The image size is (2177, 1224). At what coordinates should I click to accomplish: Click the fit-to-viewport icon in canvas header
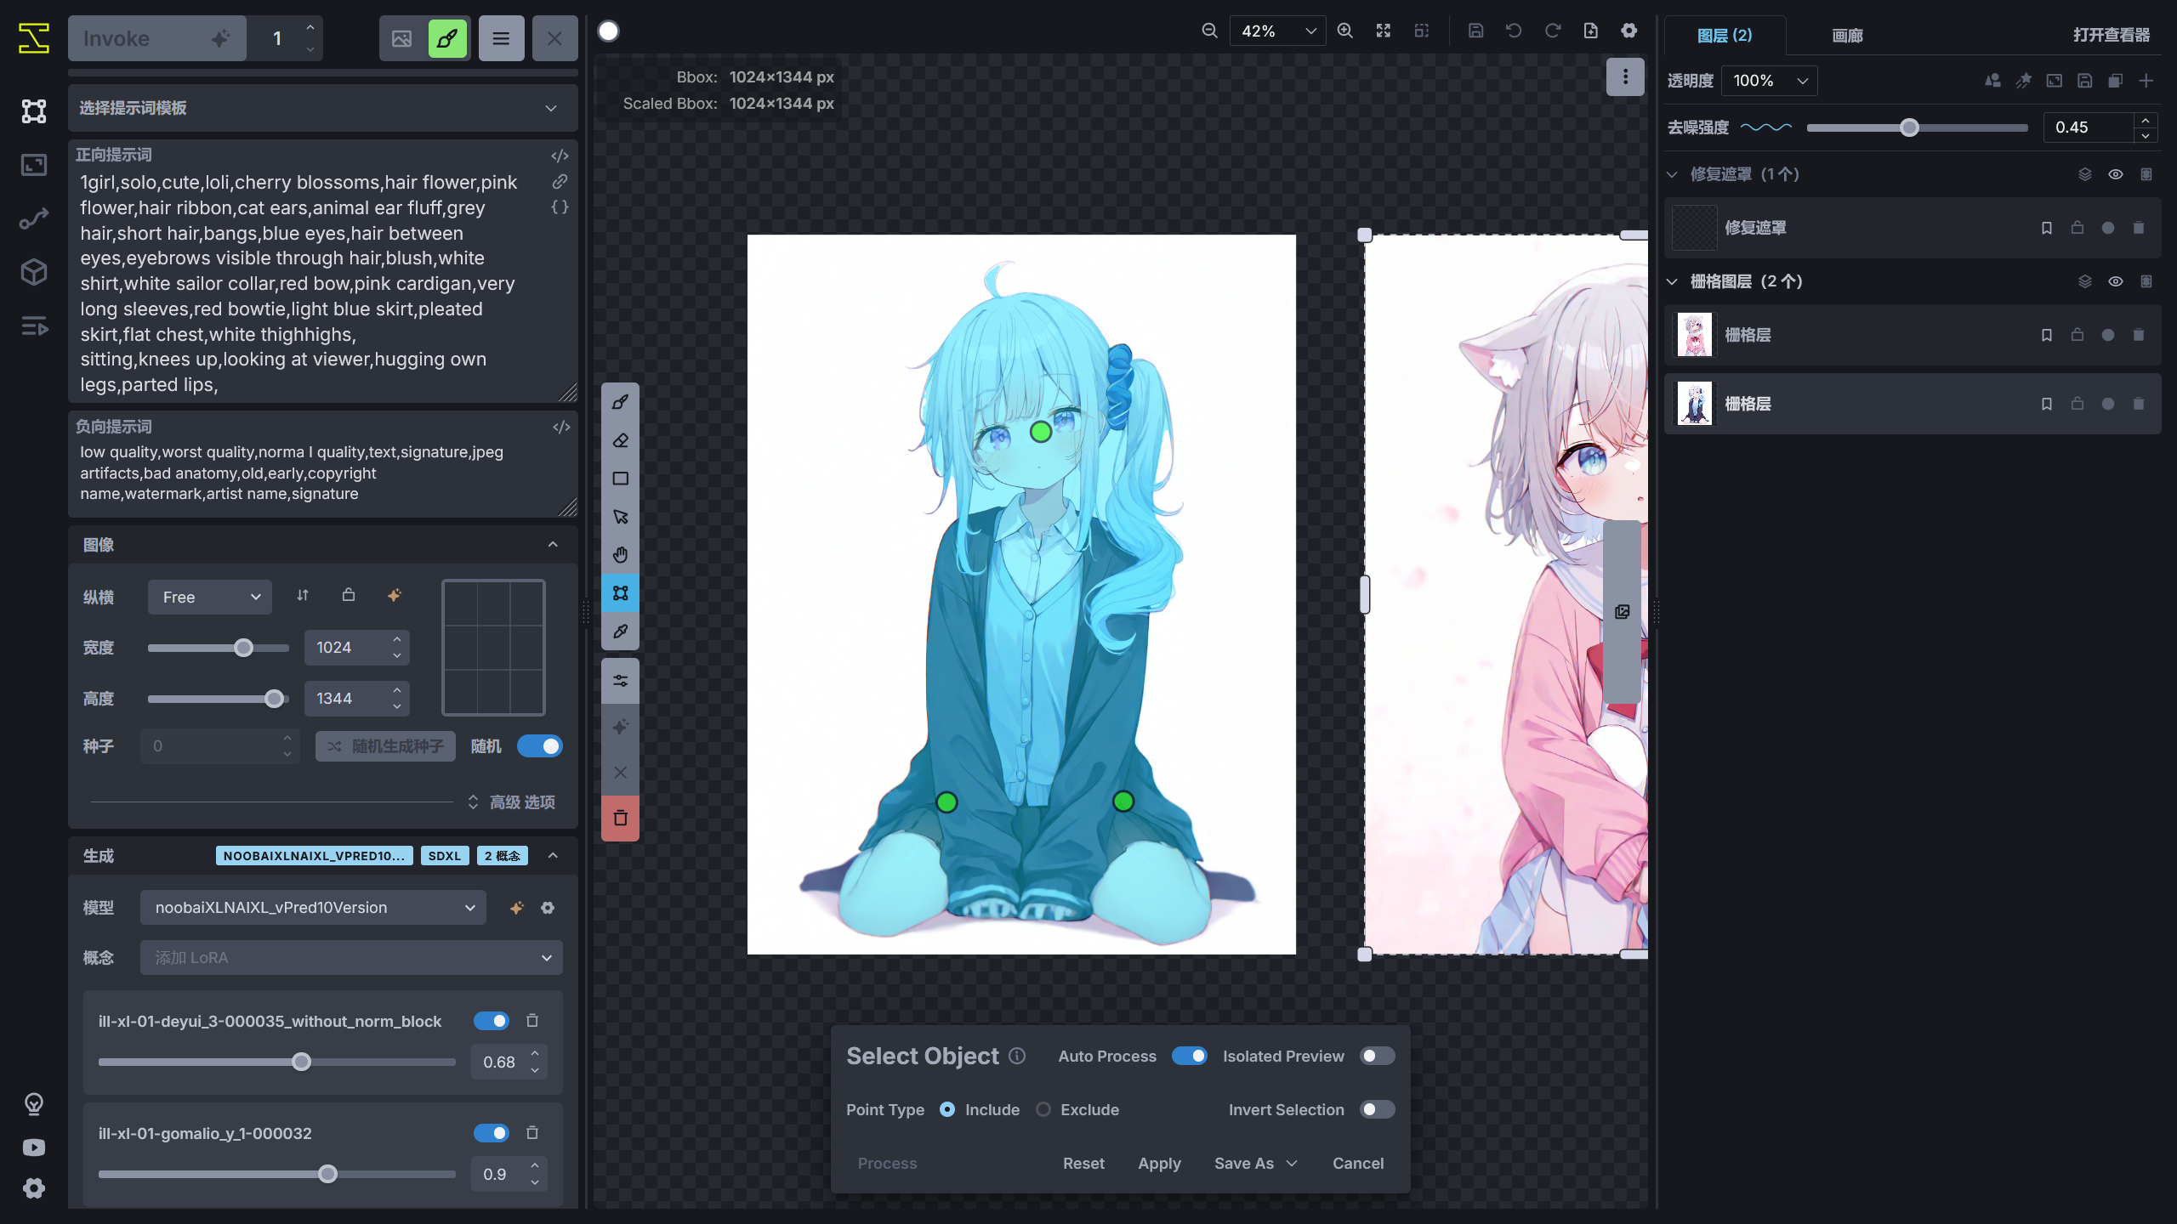click(1383, 30)
